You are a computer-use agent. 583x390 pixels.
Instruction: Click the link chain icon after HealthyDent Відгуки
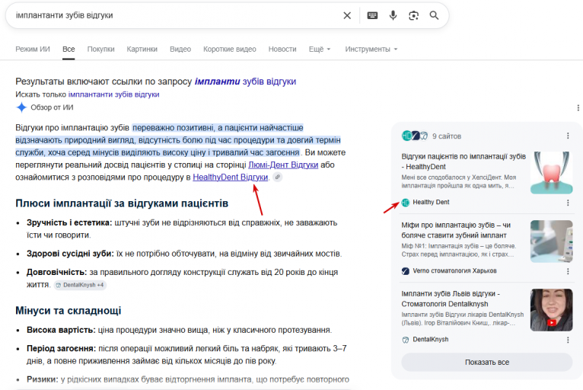click(277, 177)
